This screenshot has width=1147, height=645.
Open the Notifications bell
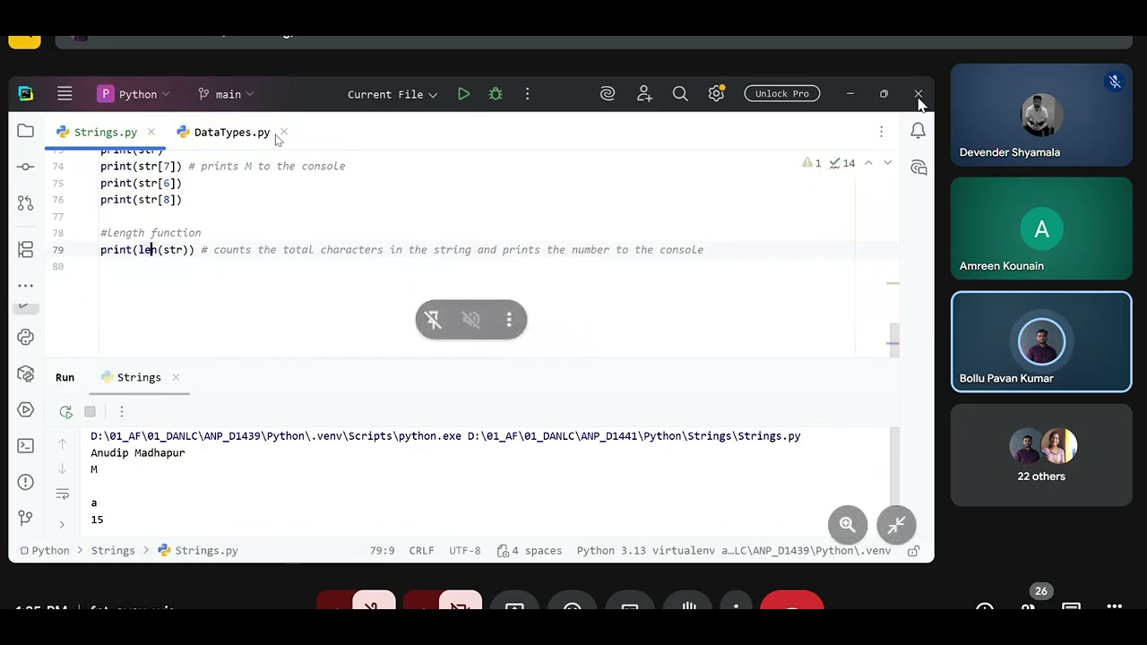918,131
